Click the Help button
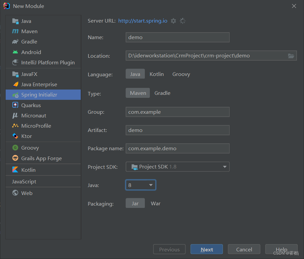Screen dimensions: 304x259 click(281, 249)
